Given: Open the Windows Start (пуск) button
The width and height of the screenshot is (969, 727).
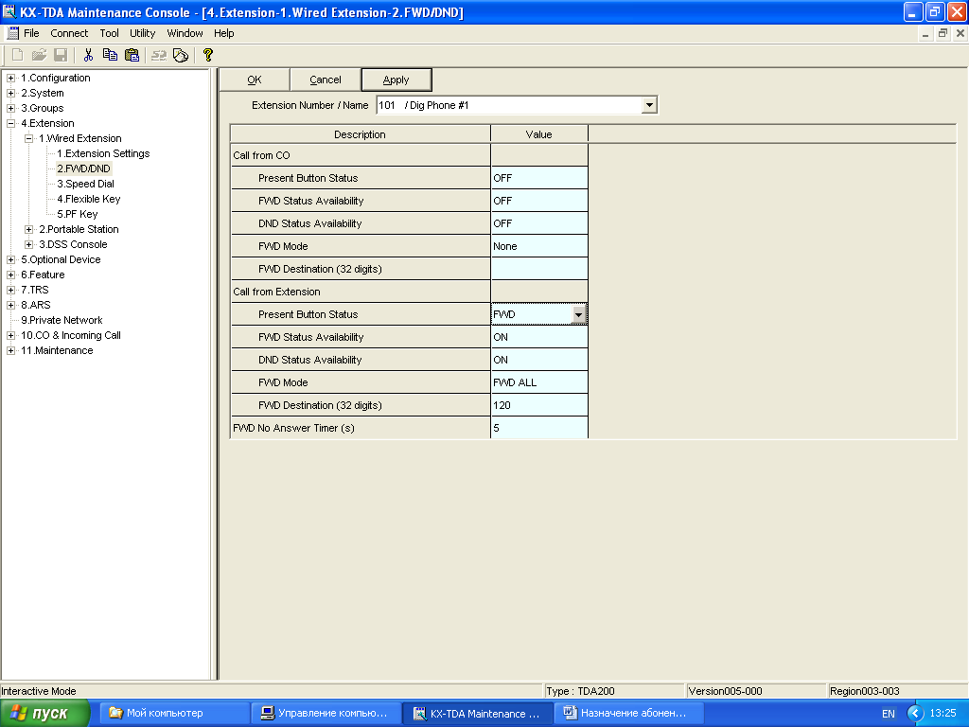Looking at the screenshot, I should [44, 714].
